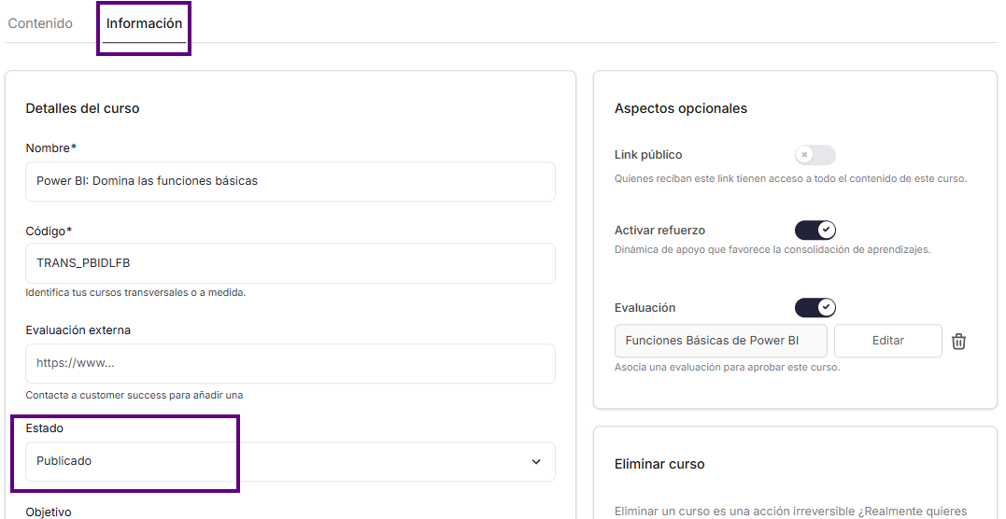Click the text 'Contacta a customer success para añadir una'

(x=135, y=395)
